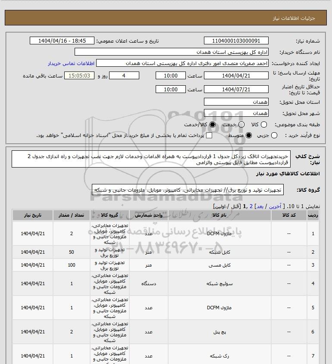Click quantity 100 for کابل مسی

click(71, 265)
